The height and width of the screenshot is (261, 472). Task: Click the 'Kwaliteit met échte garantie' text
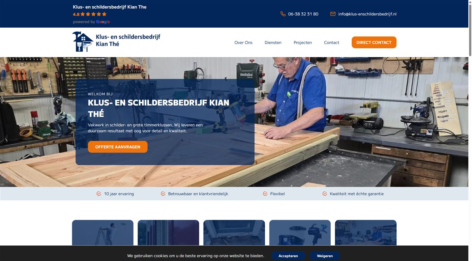357,194
